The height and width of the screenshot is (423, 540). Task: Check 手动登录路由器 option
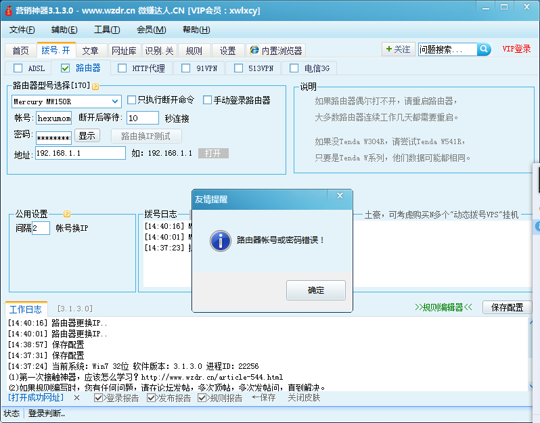207,100
